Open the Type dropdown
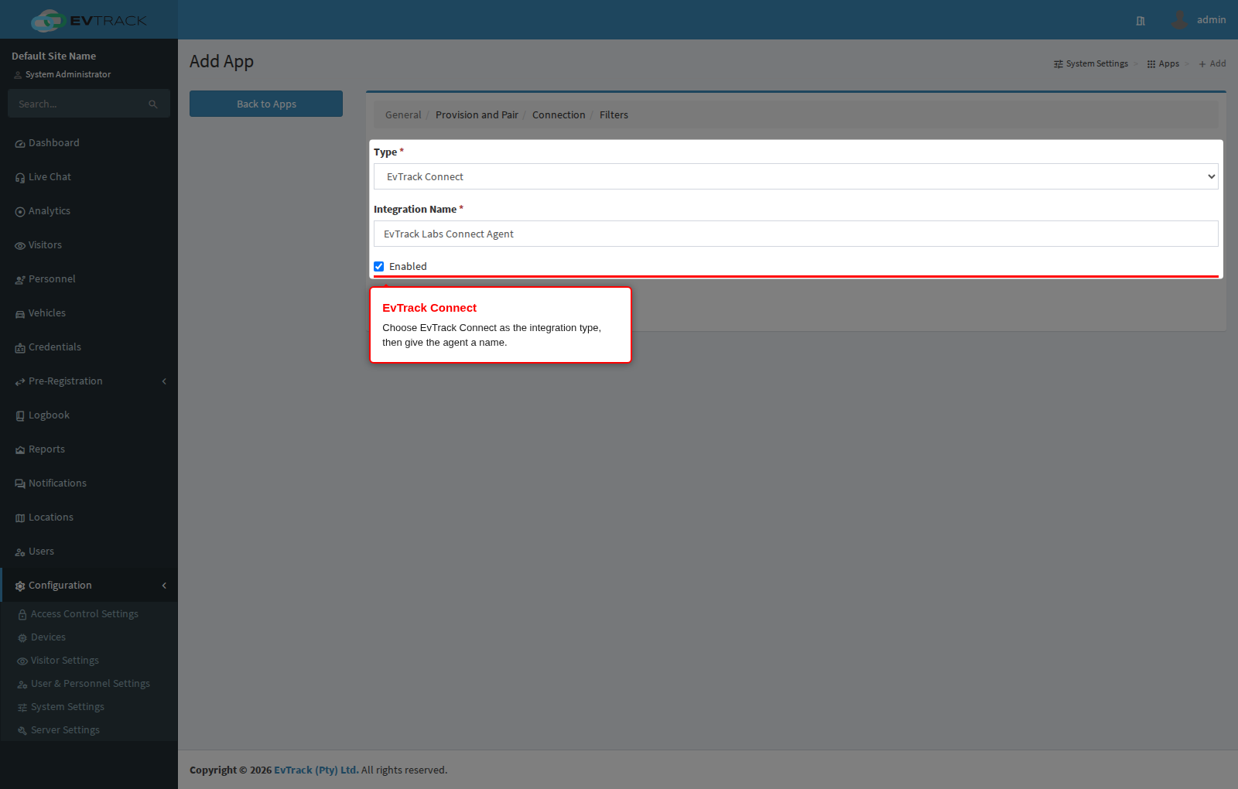The height and width of the screenshot is (789, 1238). coord(796,176)
